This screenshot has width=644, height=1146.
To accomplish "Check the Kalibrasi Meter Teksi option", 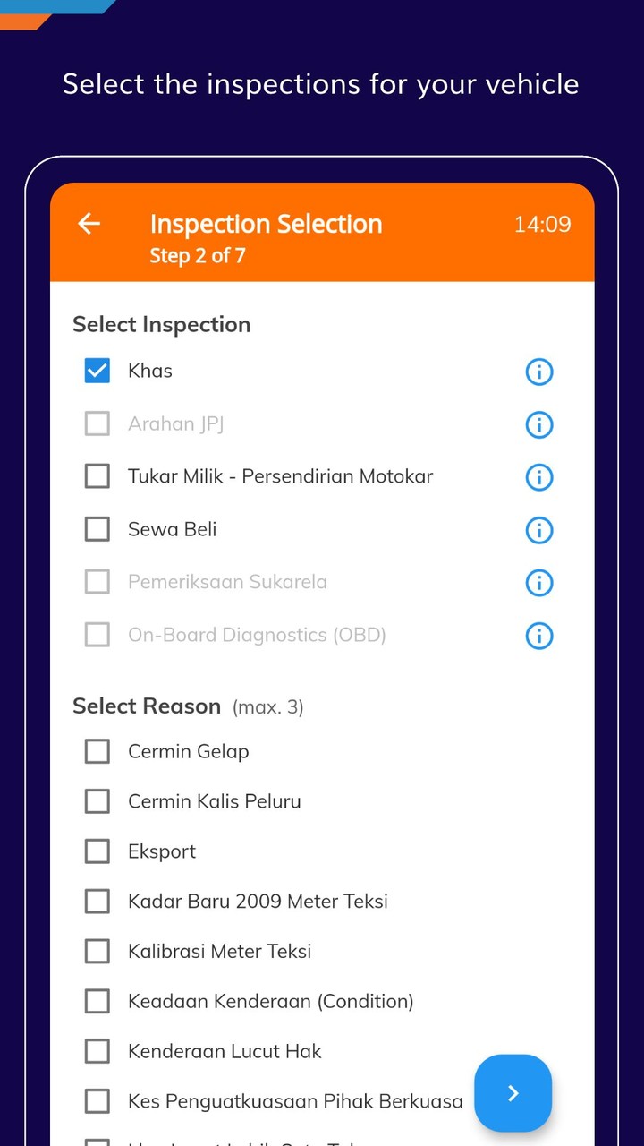I will pos(97,951).
